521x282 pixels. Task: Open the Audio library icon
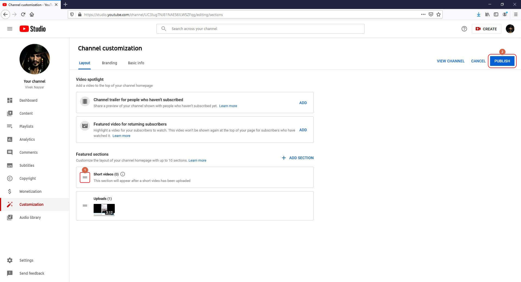10,217
